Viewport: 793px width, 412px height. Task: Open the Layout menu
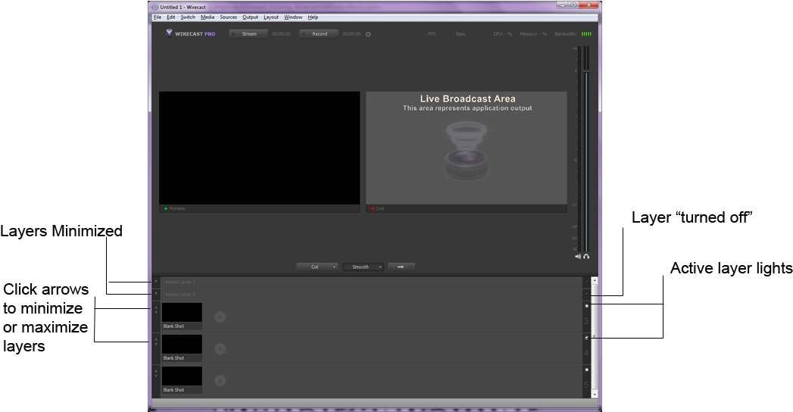click(270, 17)
